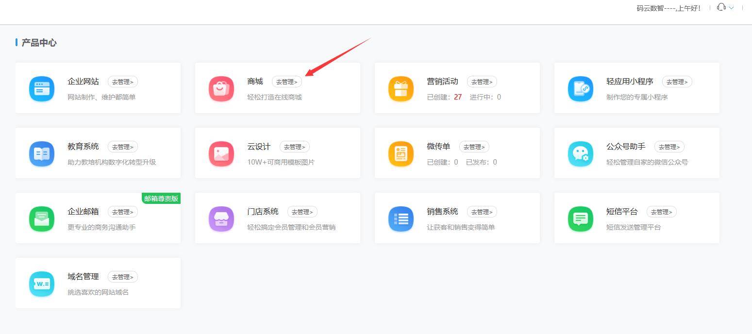This screenshot has width=752, height=334.
Task: Click 去管理 button for 云设计
Action: [295, 147]
